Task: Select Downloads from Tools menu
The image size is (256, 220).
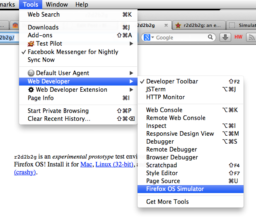Action: (x=78, y=27)
